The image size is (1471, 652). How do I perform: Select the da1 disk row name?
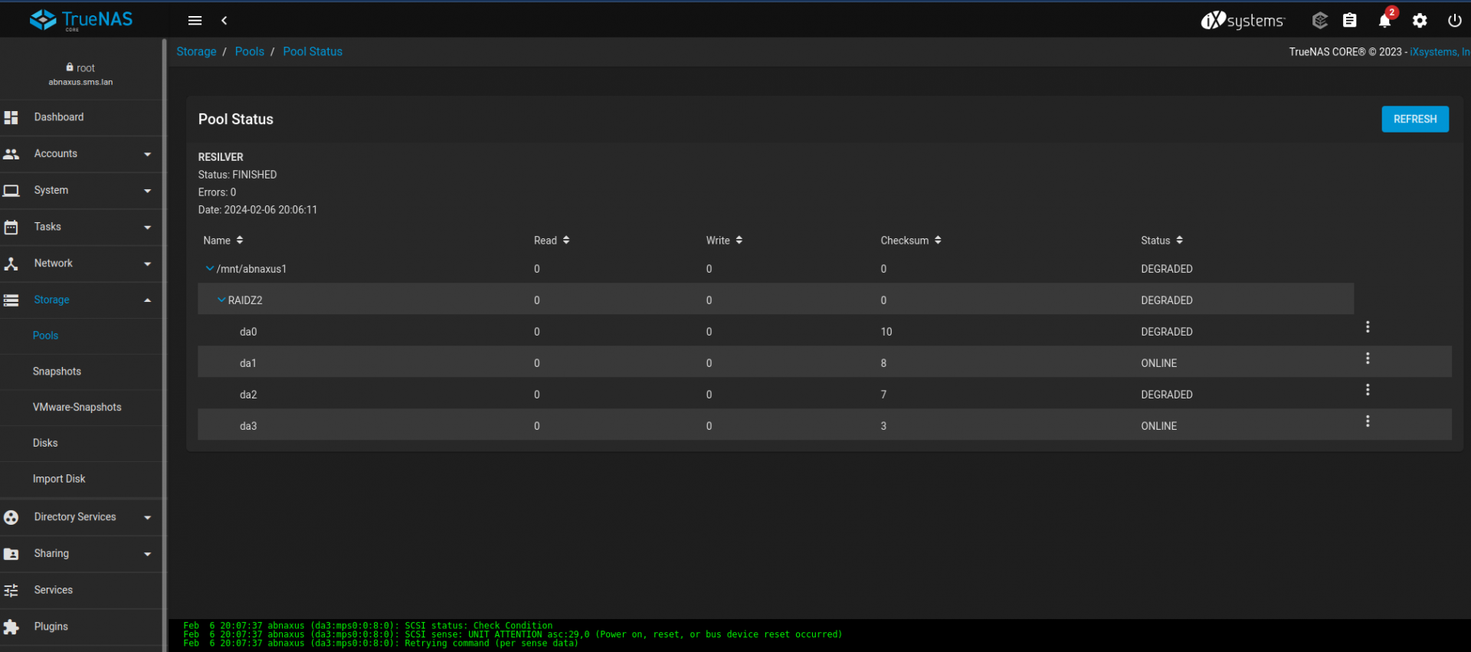click(248, 363)
